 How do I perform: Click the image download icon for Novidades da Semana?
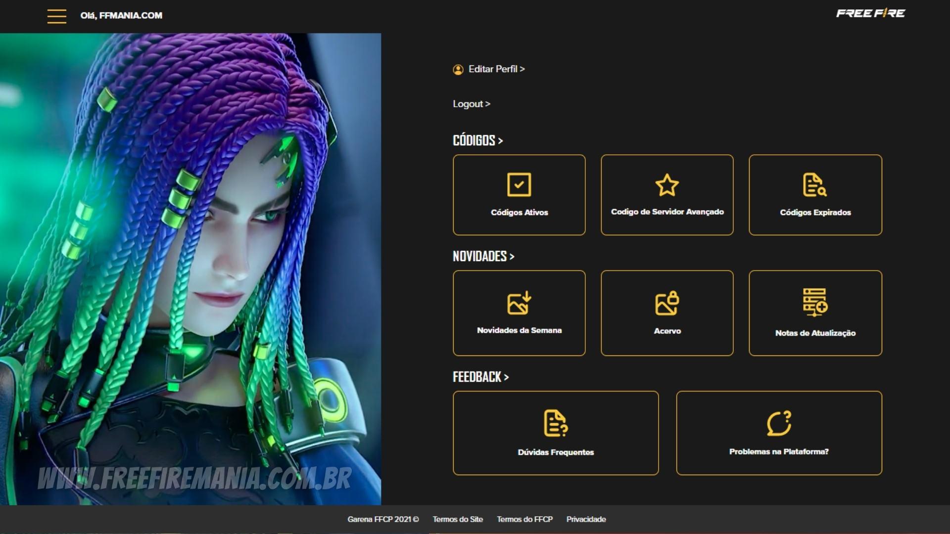(x=519, y=303)
